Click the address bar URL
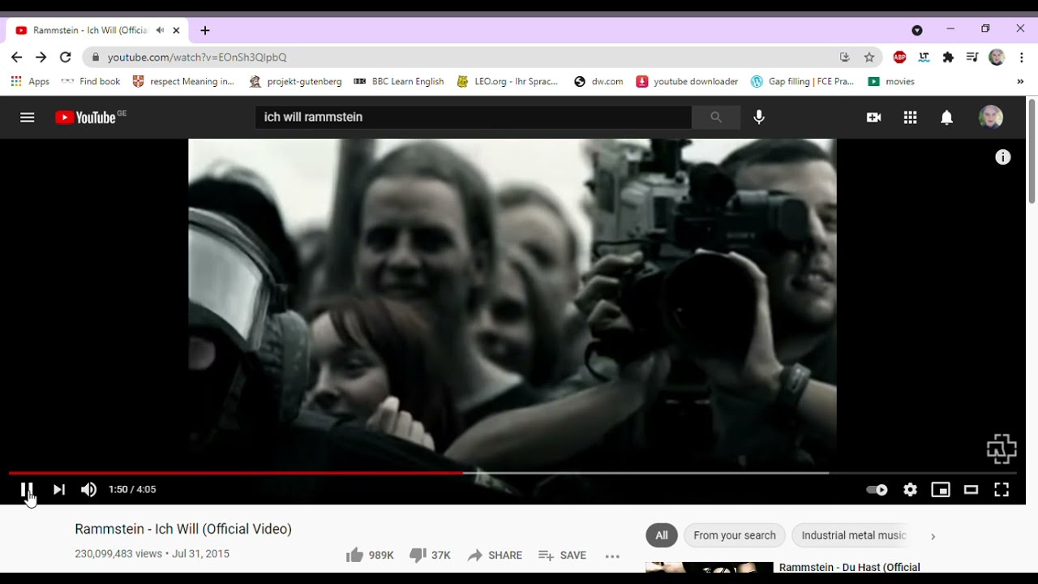 tap(197, 57)
